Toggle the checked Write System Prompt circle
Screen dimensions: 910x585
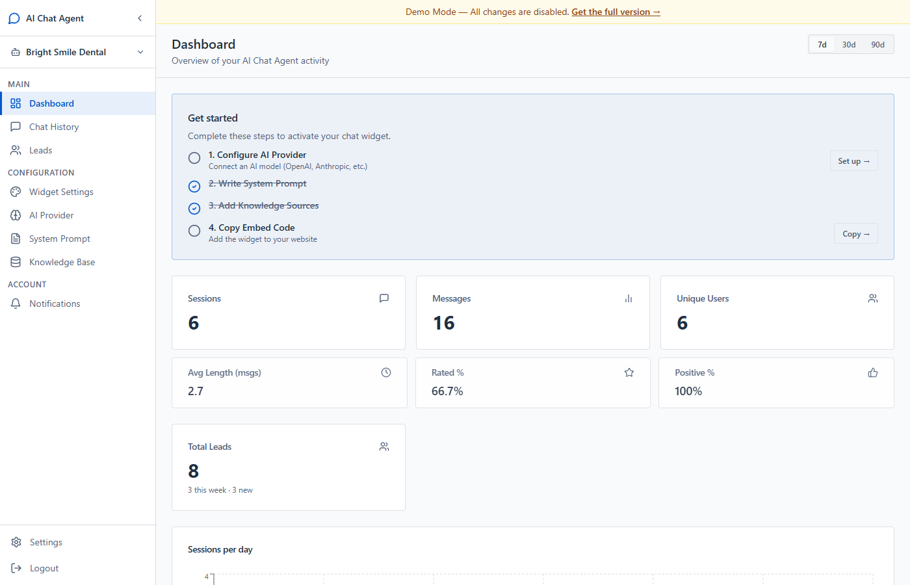[194, 187]
